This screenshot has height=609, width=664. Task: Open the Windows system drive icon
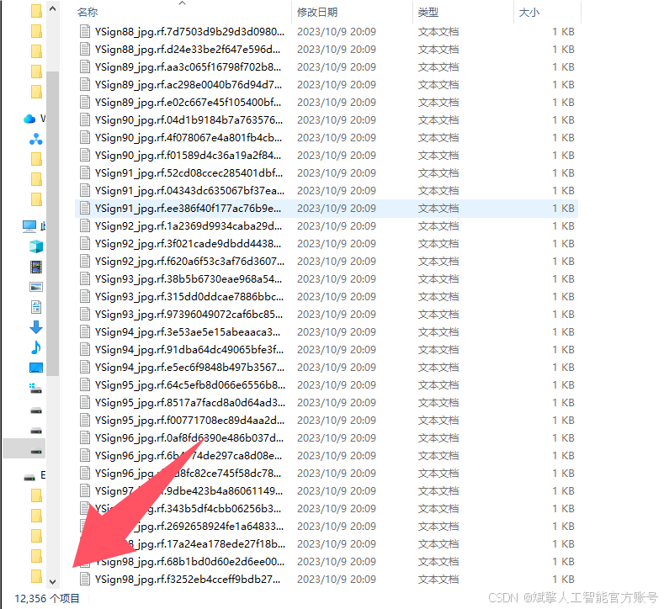point(36,388)
